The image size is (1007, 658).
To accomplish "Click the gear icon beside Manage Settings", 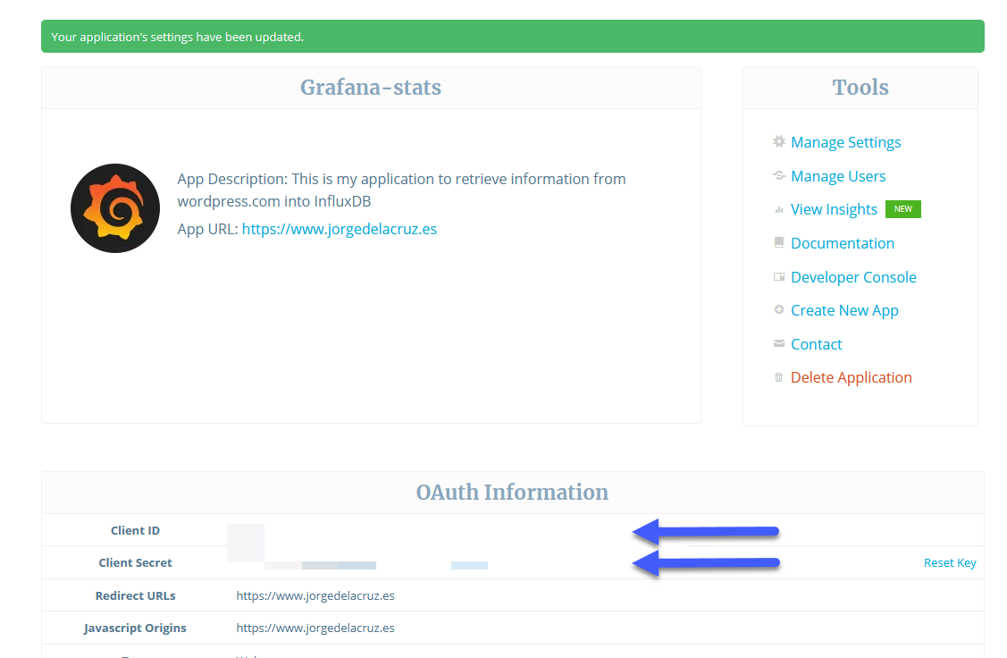I will [x=778, y=141].
